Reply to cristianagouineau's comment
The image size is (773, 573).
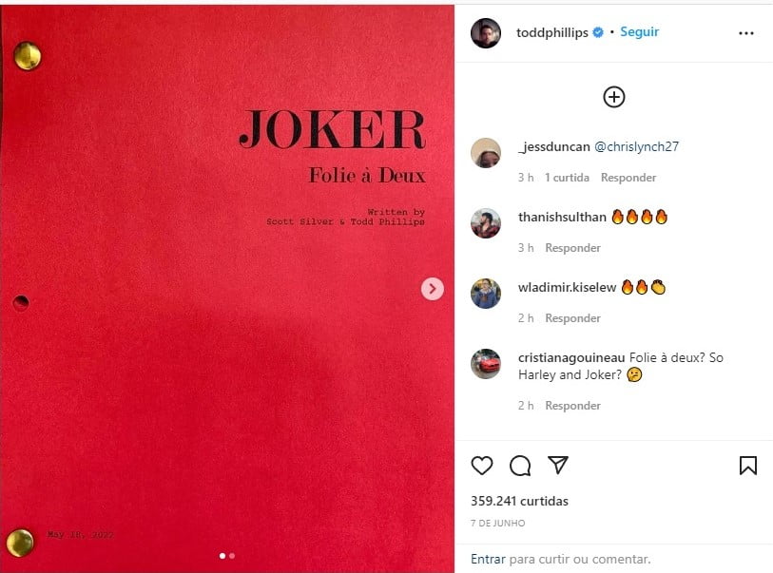pyautogui.click(x=572, y=406)
